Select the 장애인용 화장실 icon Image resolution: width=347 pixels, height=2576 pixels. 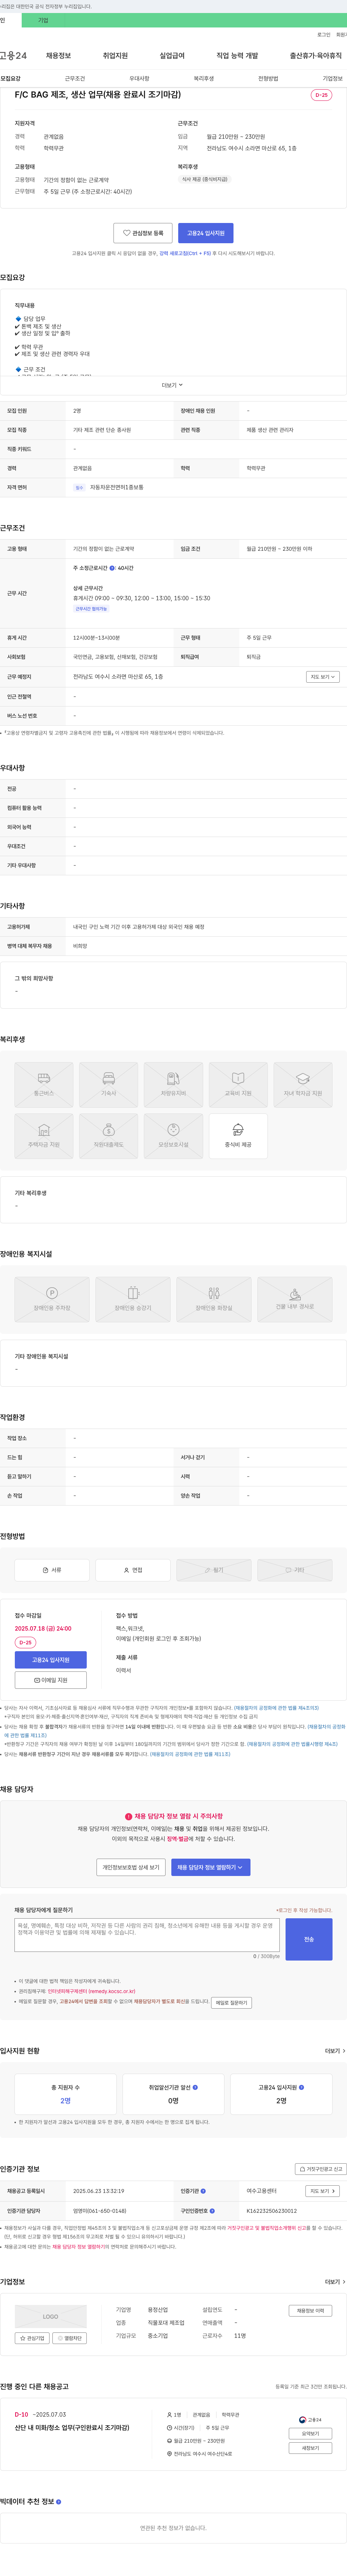click(214, 1299)
